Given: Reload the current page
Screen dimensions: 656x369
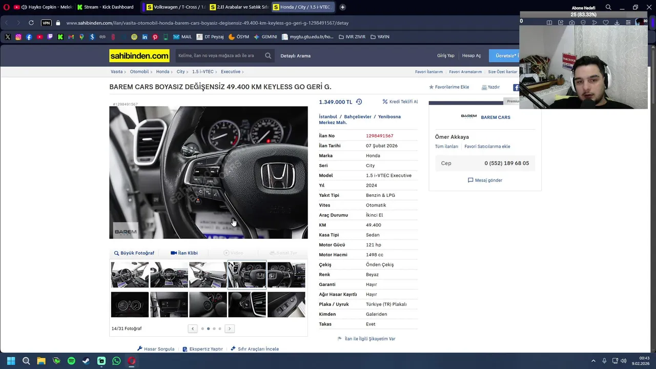Looking at the screenshot, I should (x=31, y=23).
